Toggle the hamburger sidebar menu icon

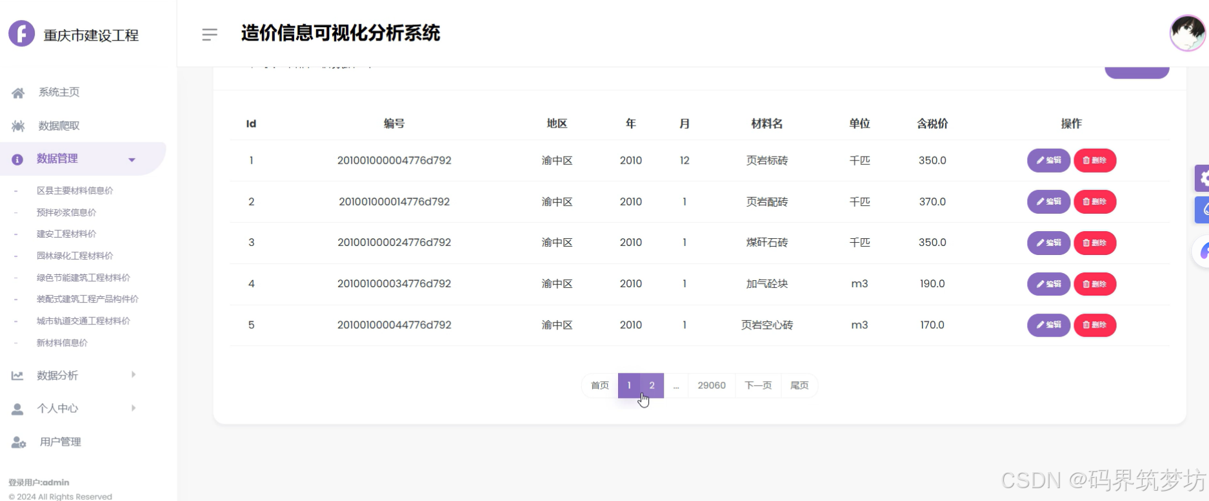click(210, 34)
